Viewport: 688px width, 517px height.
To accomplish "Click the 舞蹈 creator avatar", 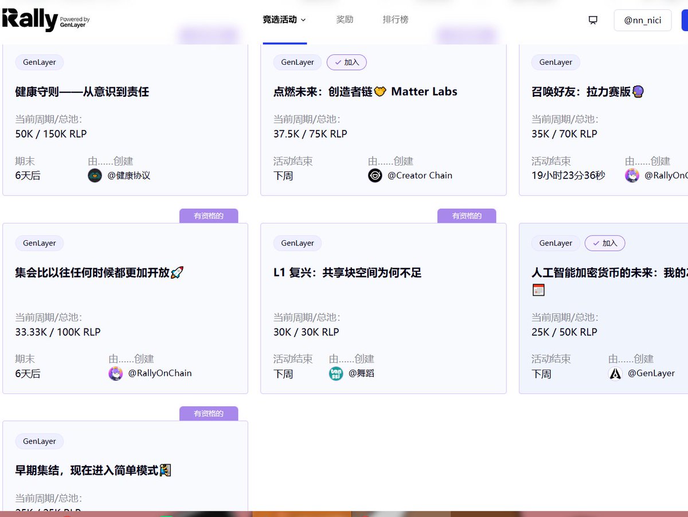I will [x=336, y=374].
